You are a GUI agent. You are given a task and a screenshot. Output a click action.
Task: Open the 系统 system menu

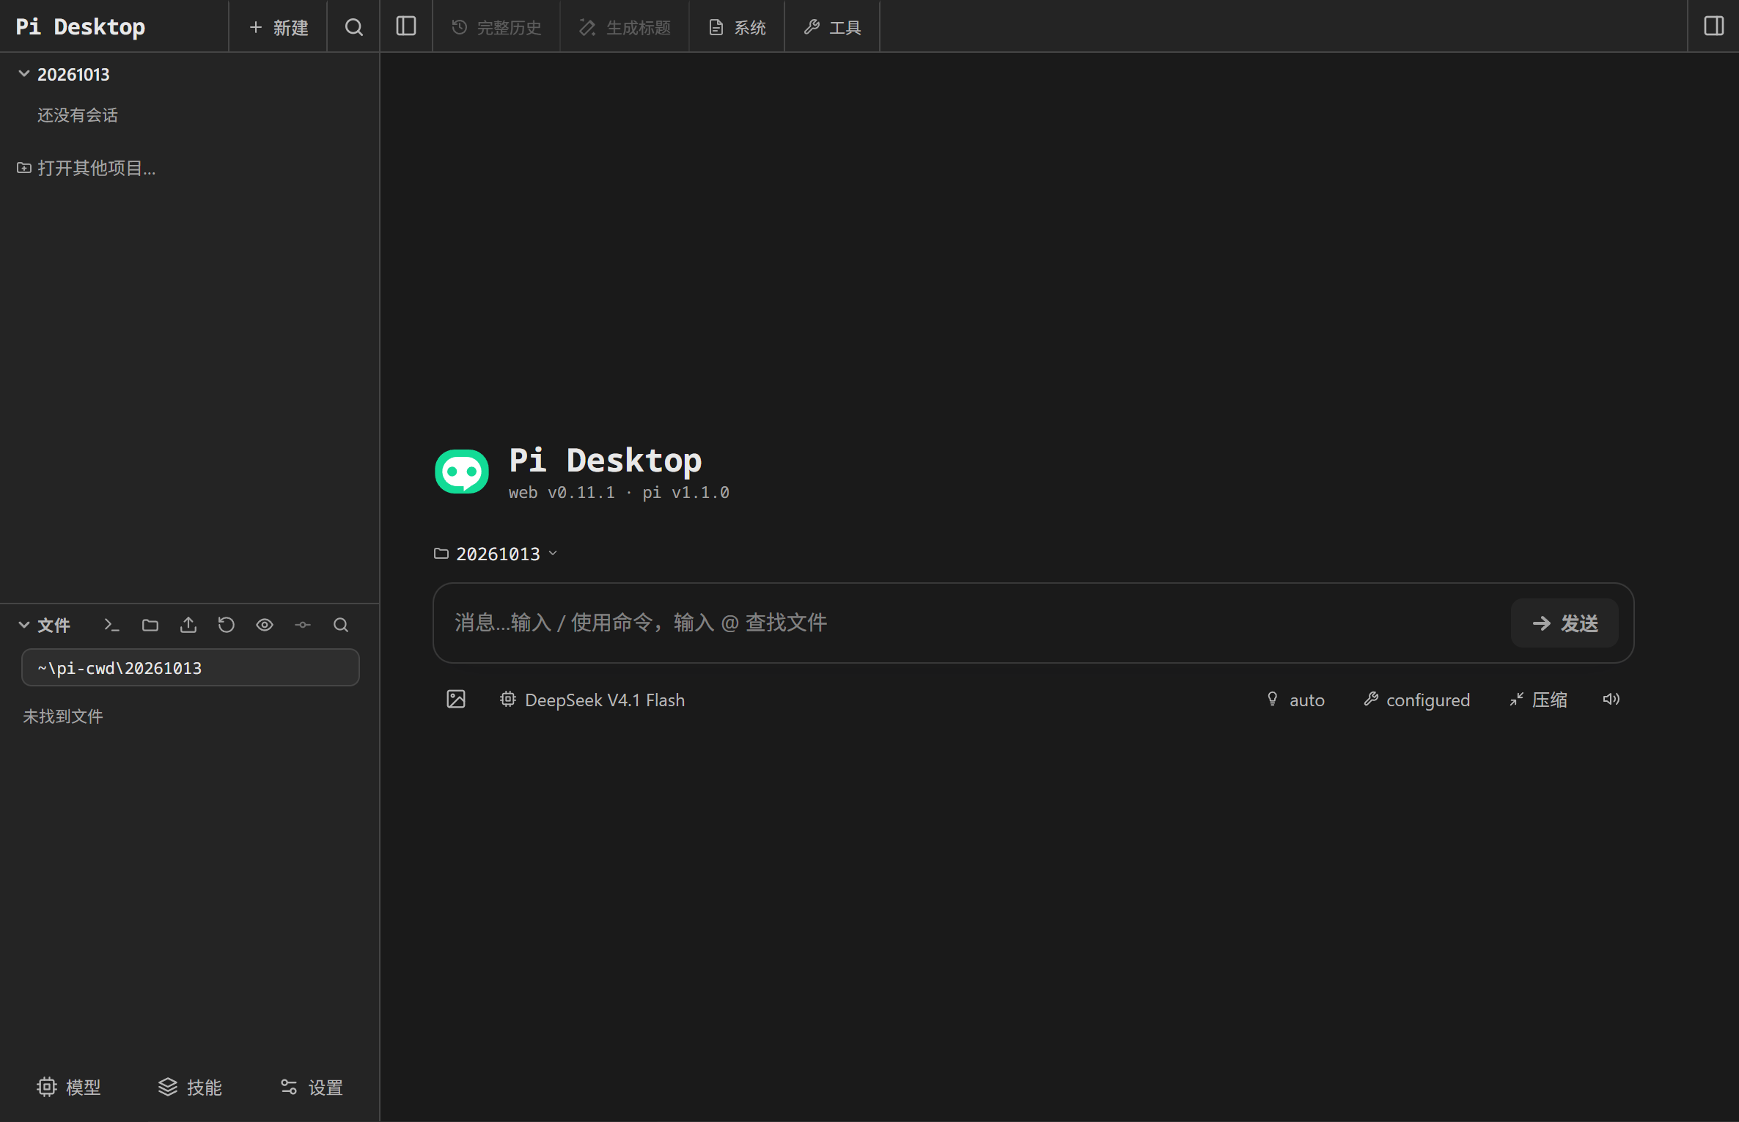[737, 27]
